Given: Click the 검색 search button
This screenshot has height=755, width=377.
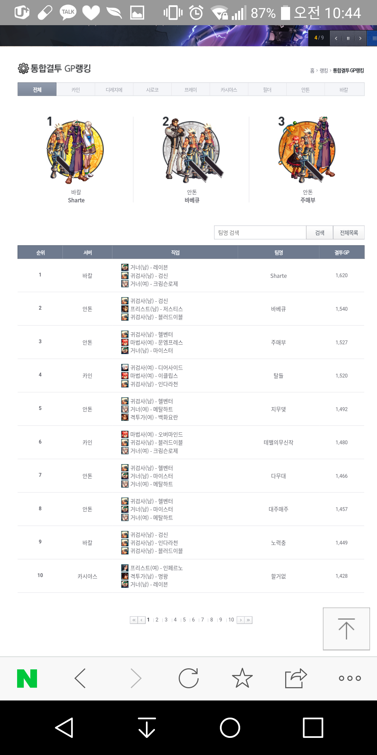Looking at the screenshot, I should coord(320,233).
